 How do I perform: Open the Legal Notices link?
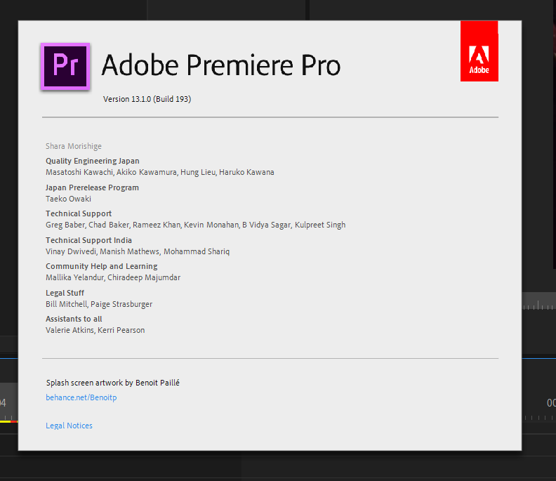69,426
